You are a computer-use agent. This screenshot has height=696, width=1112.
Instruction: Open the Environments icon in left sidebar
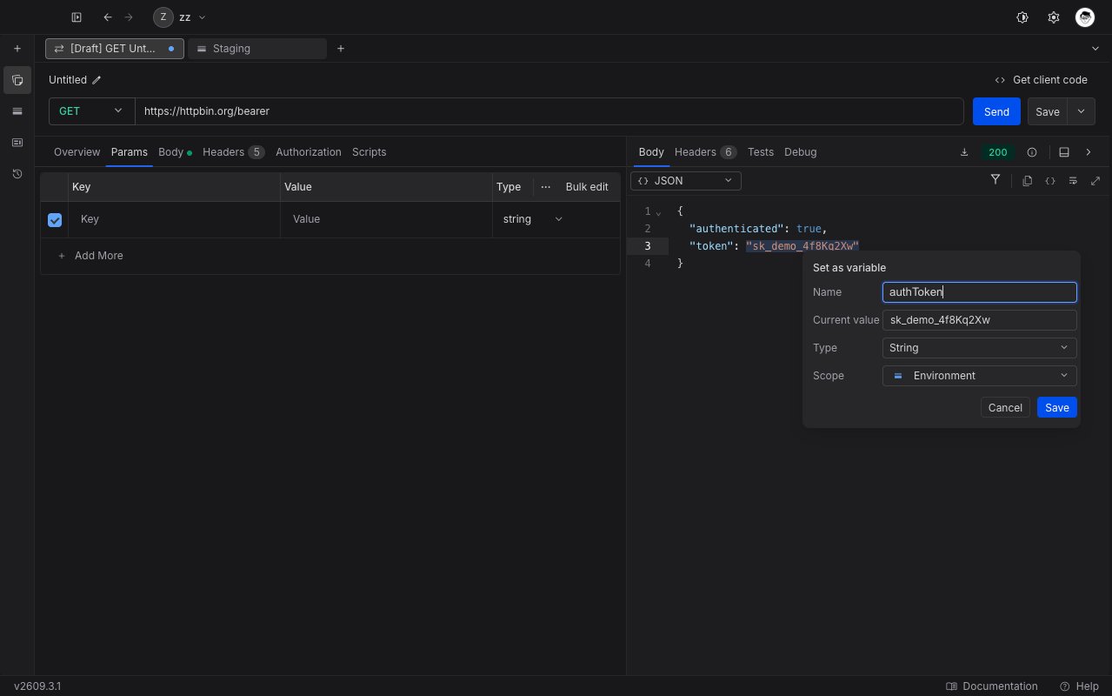17,111
